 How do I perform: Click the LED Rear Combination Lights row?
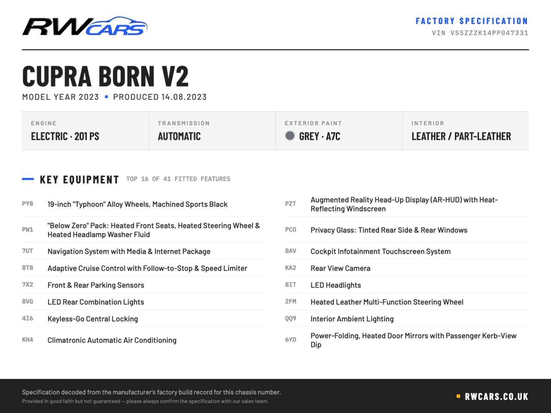(x=143, y=302)
